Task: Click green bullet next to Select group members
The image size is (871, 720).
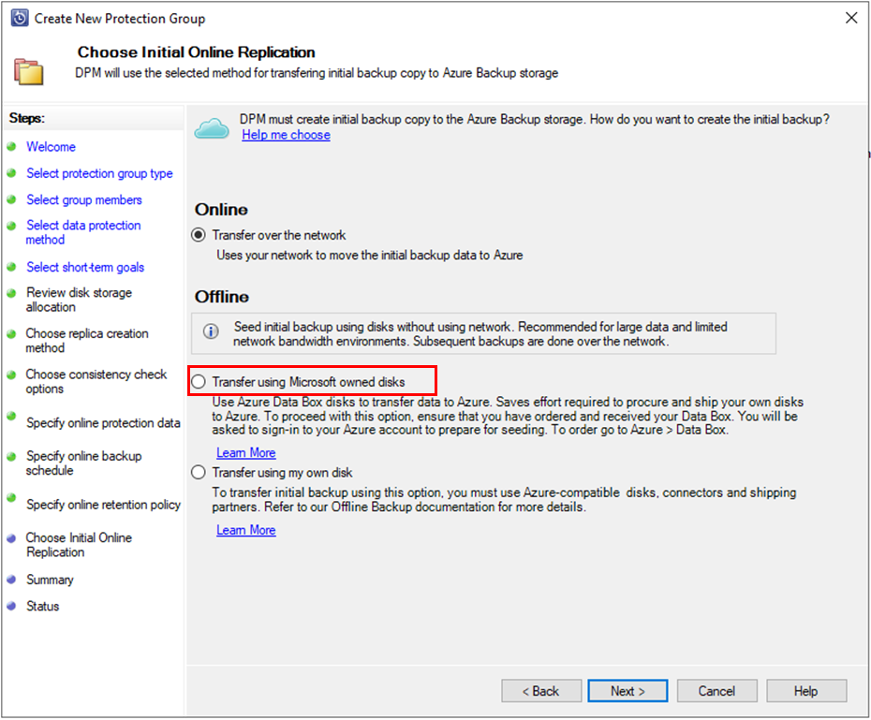Action: (x=11, y=199)
